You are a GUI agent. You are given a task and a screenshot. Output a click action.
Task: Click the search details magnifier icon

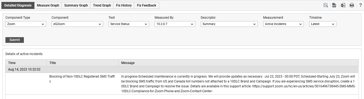pos(325,5)
